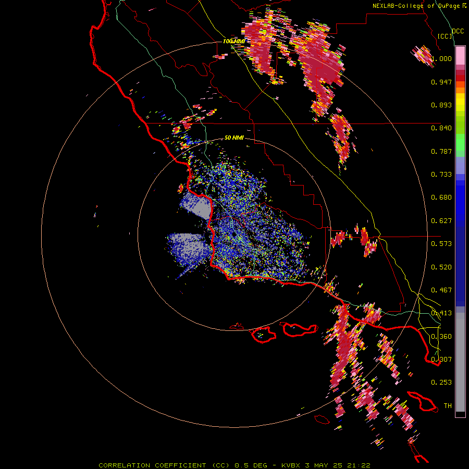Select the 0.573 legend value
Image resolution: width=469 pixels, height=469 pixels.
(441, 244)
